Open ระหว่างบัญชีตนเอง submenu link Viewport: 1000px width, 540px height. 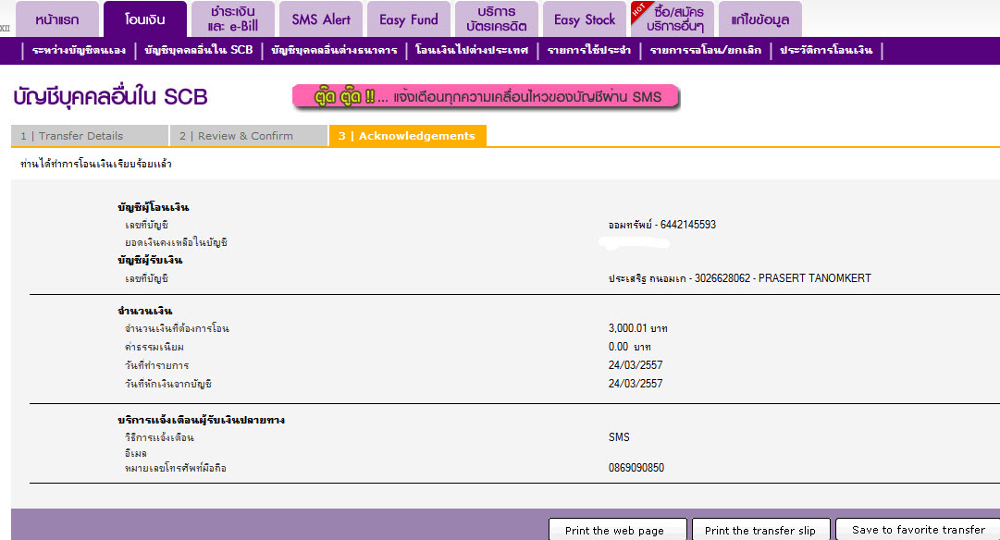pyautogui.click(x=79, y=50)
